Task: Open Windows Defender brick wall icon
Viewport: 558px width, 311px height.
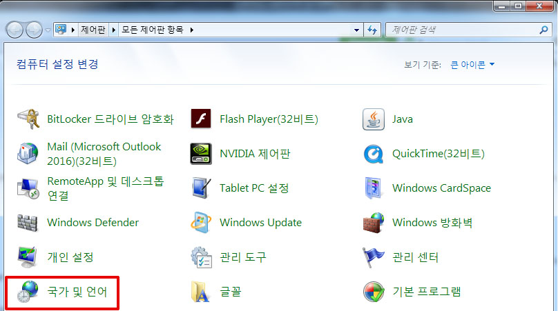Action: [28, 223]
